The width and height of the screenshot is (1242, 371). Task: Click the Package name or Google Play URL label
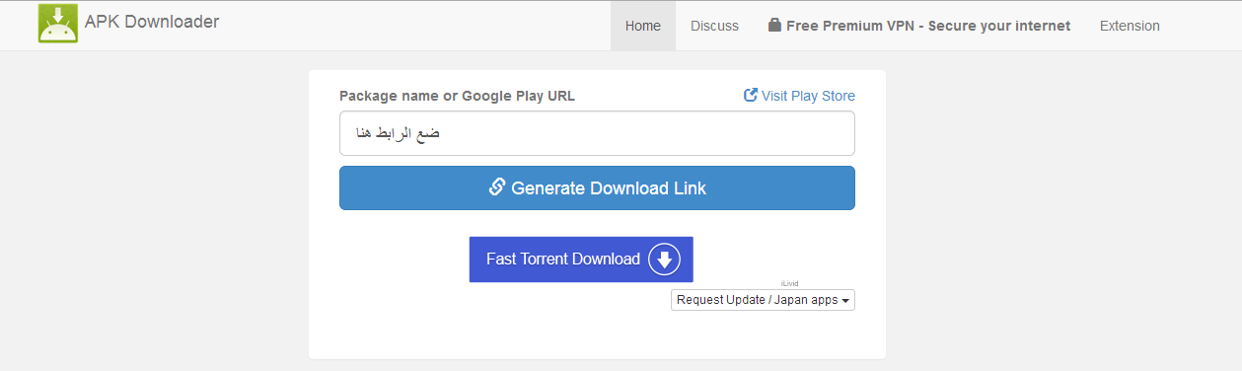[457, 96]
